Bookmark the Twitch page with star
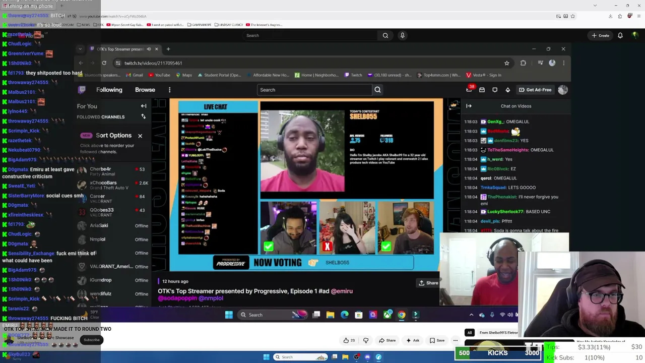The height and width of the screenshot is (363, 645). tap(507, 63)
